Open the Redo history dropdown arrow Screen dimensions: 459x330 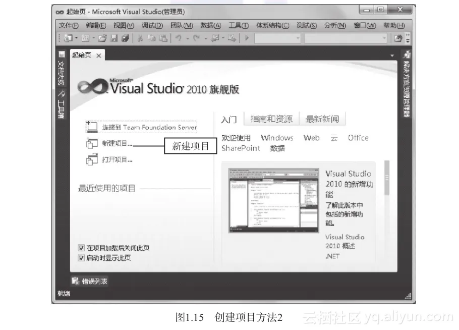coord(205,38)
